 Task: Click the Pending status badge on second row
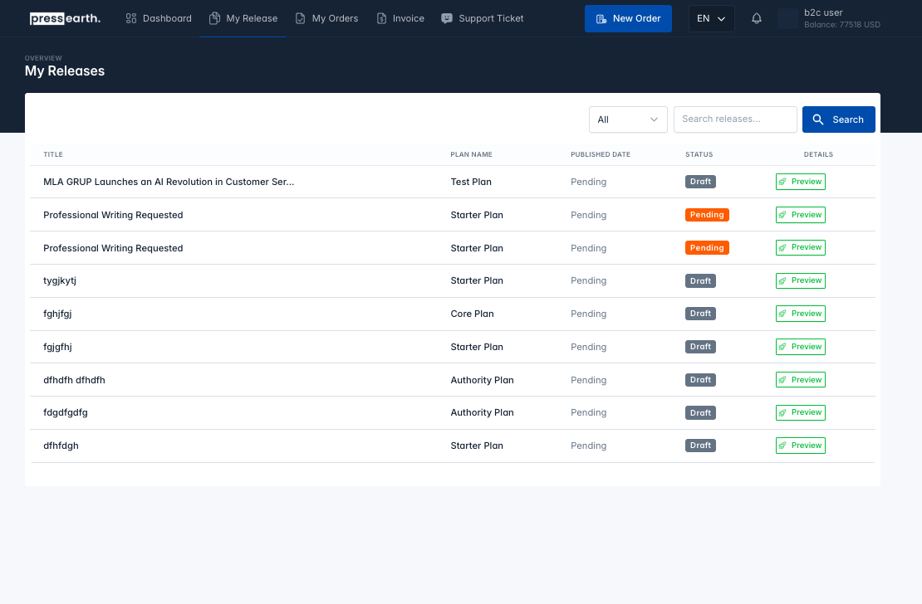tap(707, 214)
